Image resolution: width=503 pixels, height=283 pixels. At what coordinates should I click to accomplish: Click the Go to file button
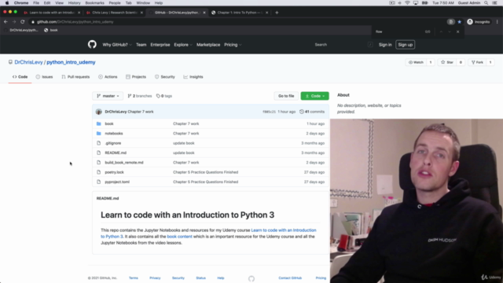click(286, 96)
